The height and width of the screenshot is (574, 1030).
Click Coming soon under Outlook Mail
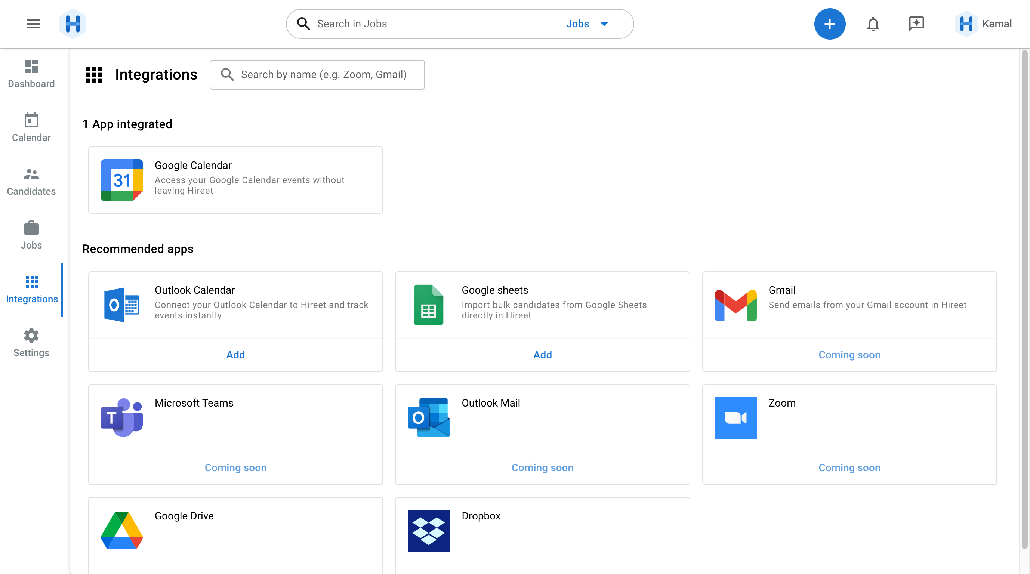pyautogui.click(x=542, y=467)
